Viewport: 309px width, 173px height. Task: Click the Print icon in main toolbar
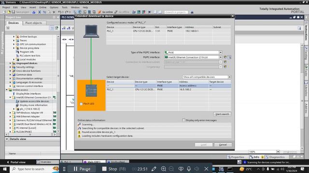point(34,12)
